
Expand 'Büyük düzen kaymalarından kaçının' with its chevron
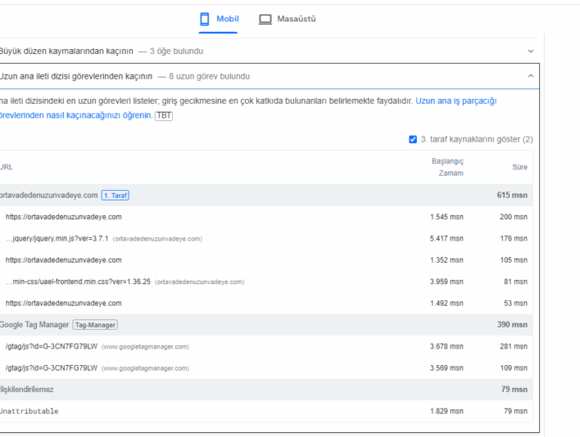pyautogui.click(x=530, y=51)
